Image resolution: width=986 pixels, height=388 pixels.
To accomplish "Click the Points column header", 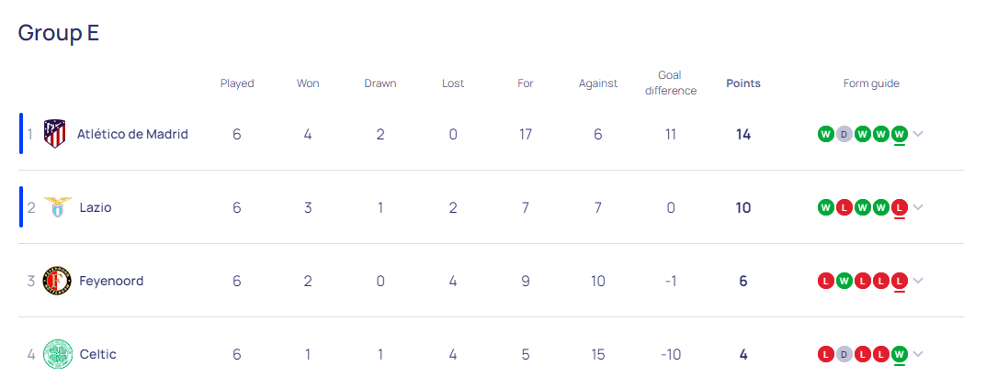I will click(743, 83).
